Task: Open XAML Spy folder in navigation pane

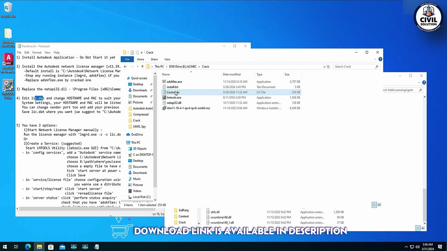Action: tap(139, 127)
